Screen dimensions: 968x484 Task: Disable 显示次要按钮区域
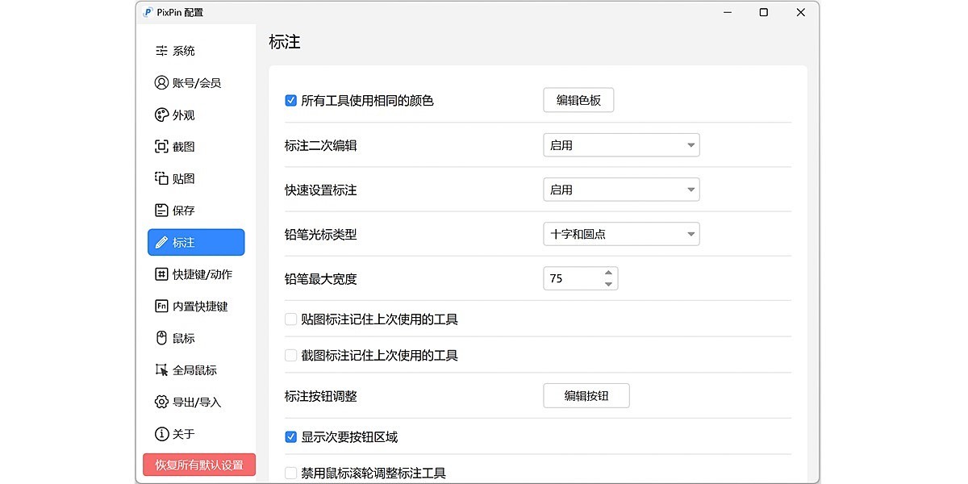[x=290, y=436]
